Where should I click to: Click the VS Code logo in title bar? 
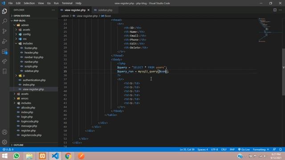coord(3,3)
